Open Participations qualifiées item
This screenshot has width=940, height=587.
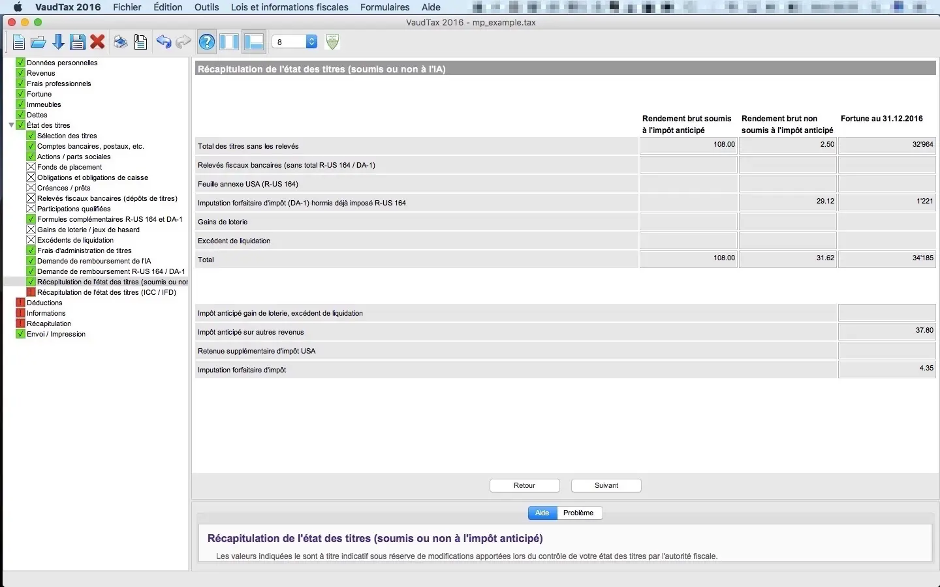[74, 209]
